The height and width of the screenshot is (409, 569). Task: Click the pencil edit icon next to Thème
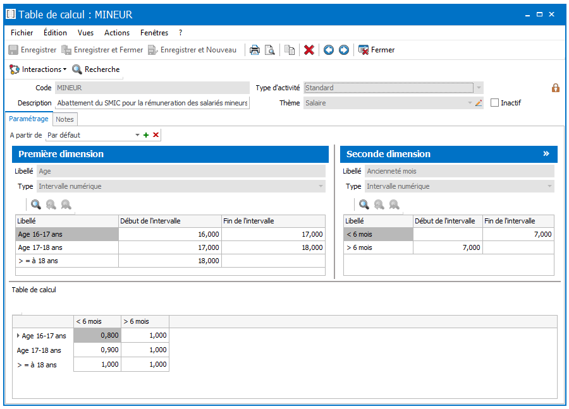(x=479, y=103)
